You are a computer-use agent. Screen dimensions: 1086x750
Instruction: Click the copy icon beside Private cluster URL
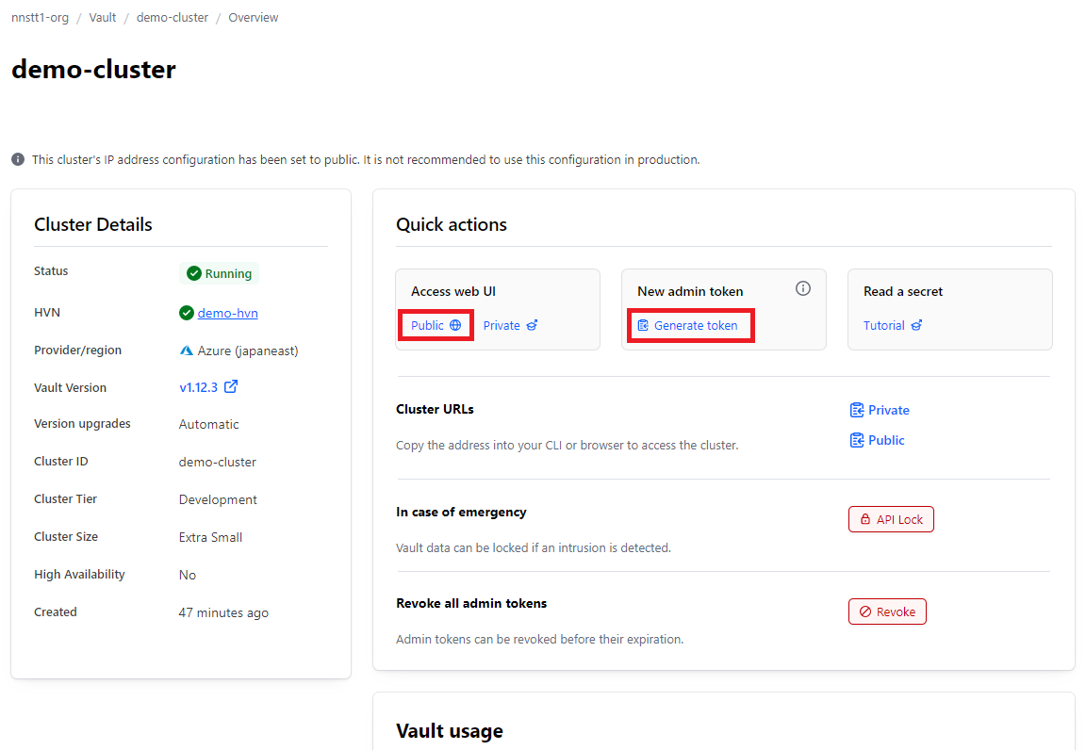(857, 410)
